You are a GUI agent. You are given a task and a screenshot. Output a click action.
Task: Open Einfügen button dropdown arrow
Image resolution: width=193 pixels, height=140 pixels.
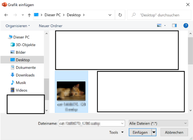click(x=154, y=132)
